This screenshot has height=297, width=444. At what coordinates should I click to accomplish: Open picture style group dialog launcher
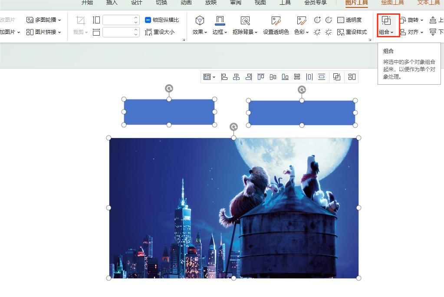pyautogui.click(x=370, y=40)
